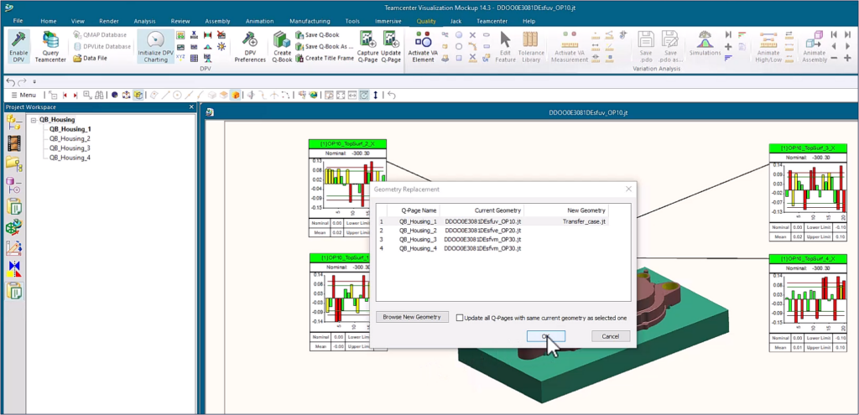859x415 pixels.
Task: Click the assembly tree icon atop workspace sidebar
Action: pos(14,122)
